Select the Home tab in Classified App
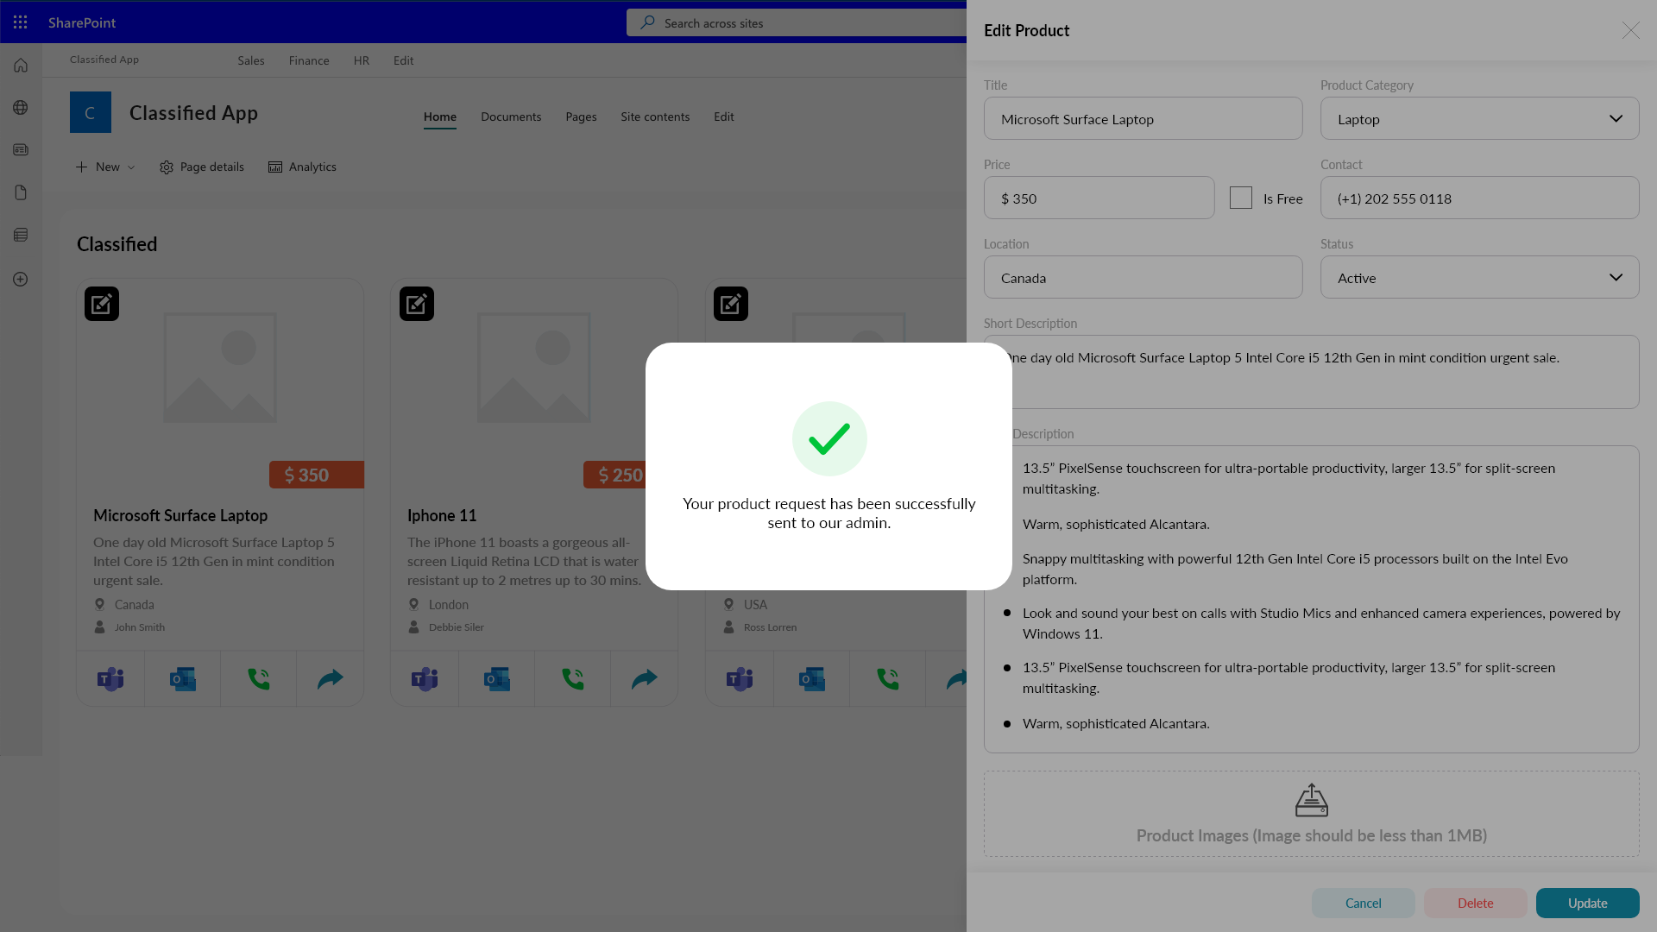1657x932 pixels. pyautogui.click(x=439, y=116)
